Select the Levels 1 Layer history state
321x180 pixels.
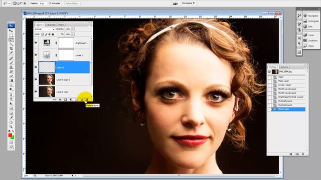(x=289, y=85)
